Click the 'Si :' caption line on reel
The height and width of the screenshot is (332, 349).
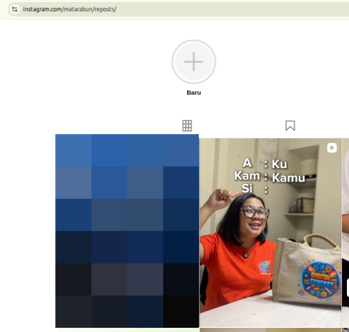(x=255, y=188)
